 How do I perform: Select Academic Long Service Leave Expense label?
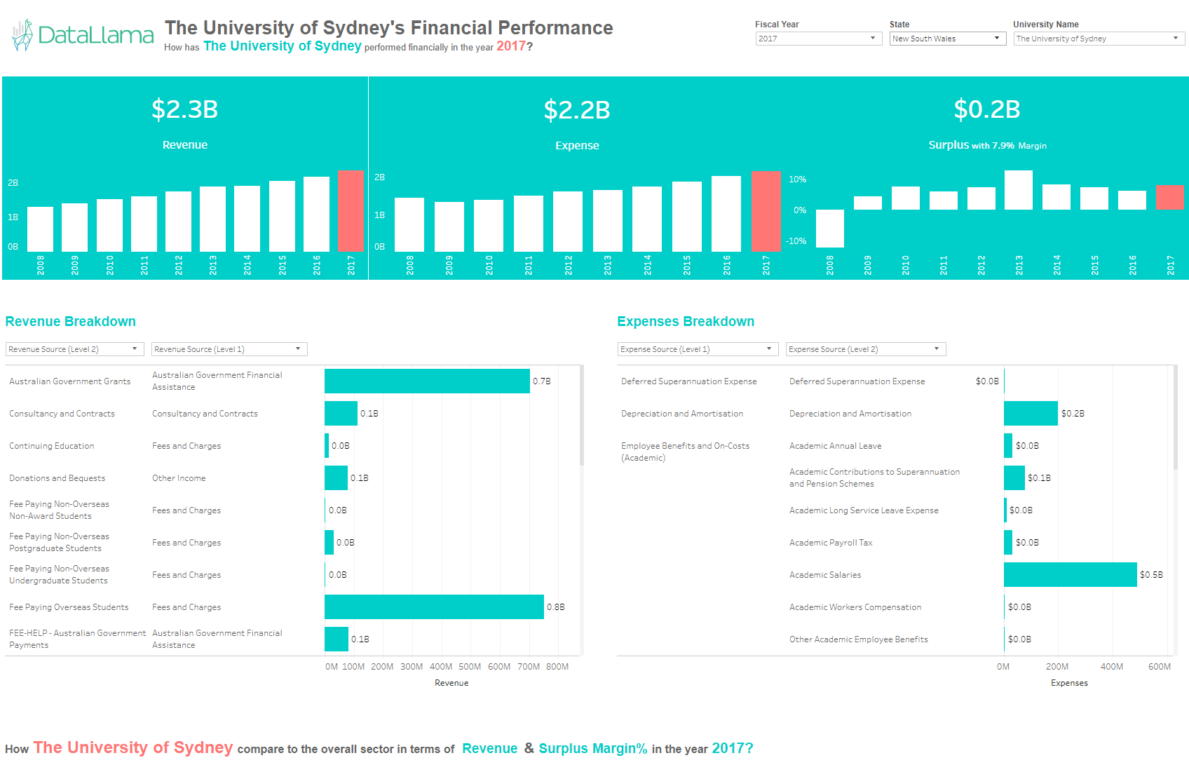[864, 510]
